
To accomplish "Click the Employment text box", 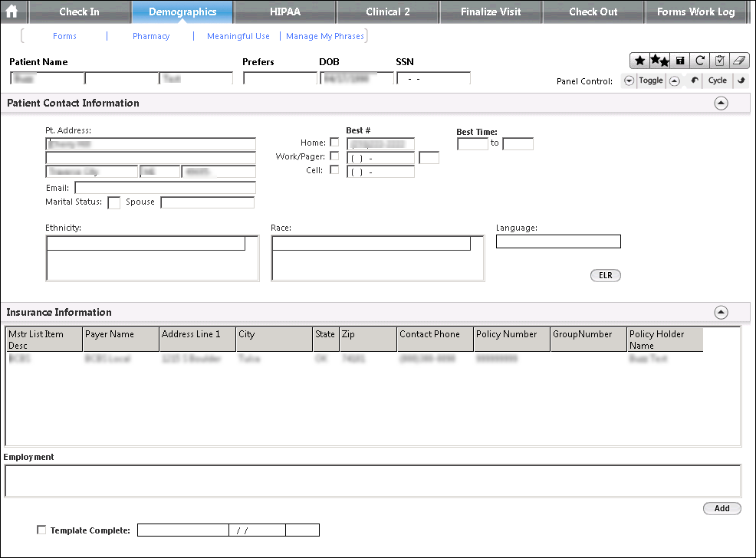I will click(373, 481).
